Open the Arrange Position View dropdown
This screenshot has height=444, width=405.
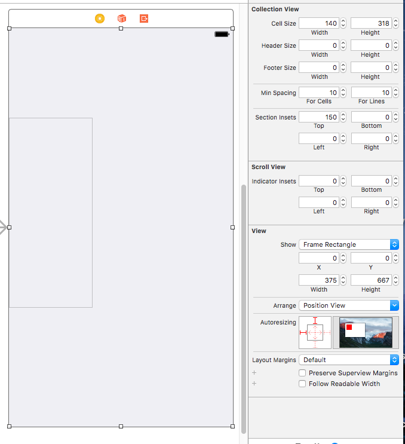[349, 305]
